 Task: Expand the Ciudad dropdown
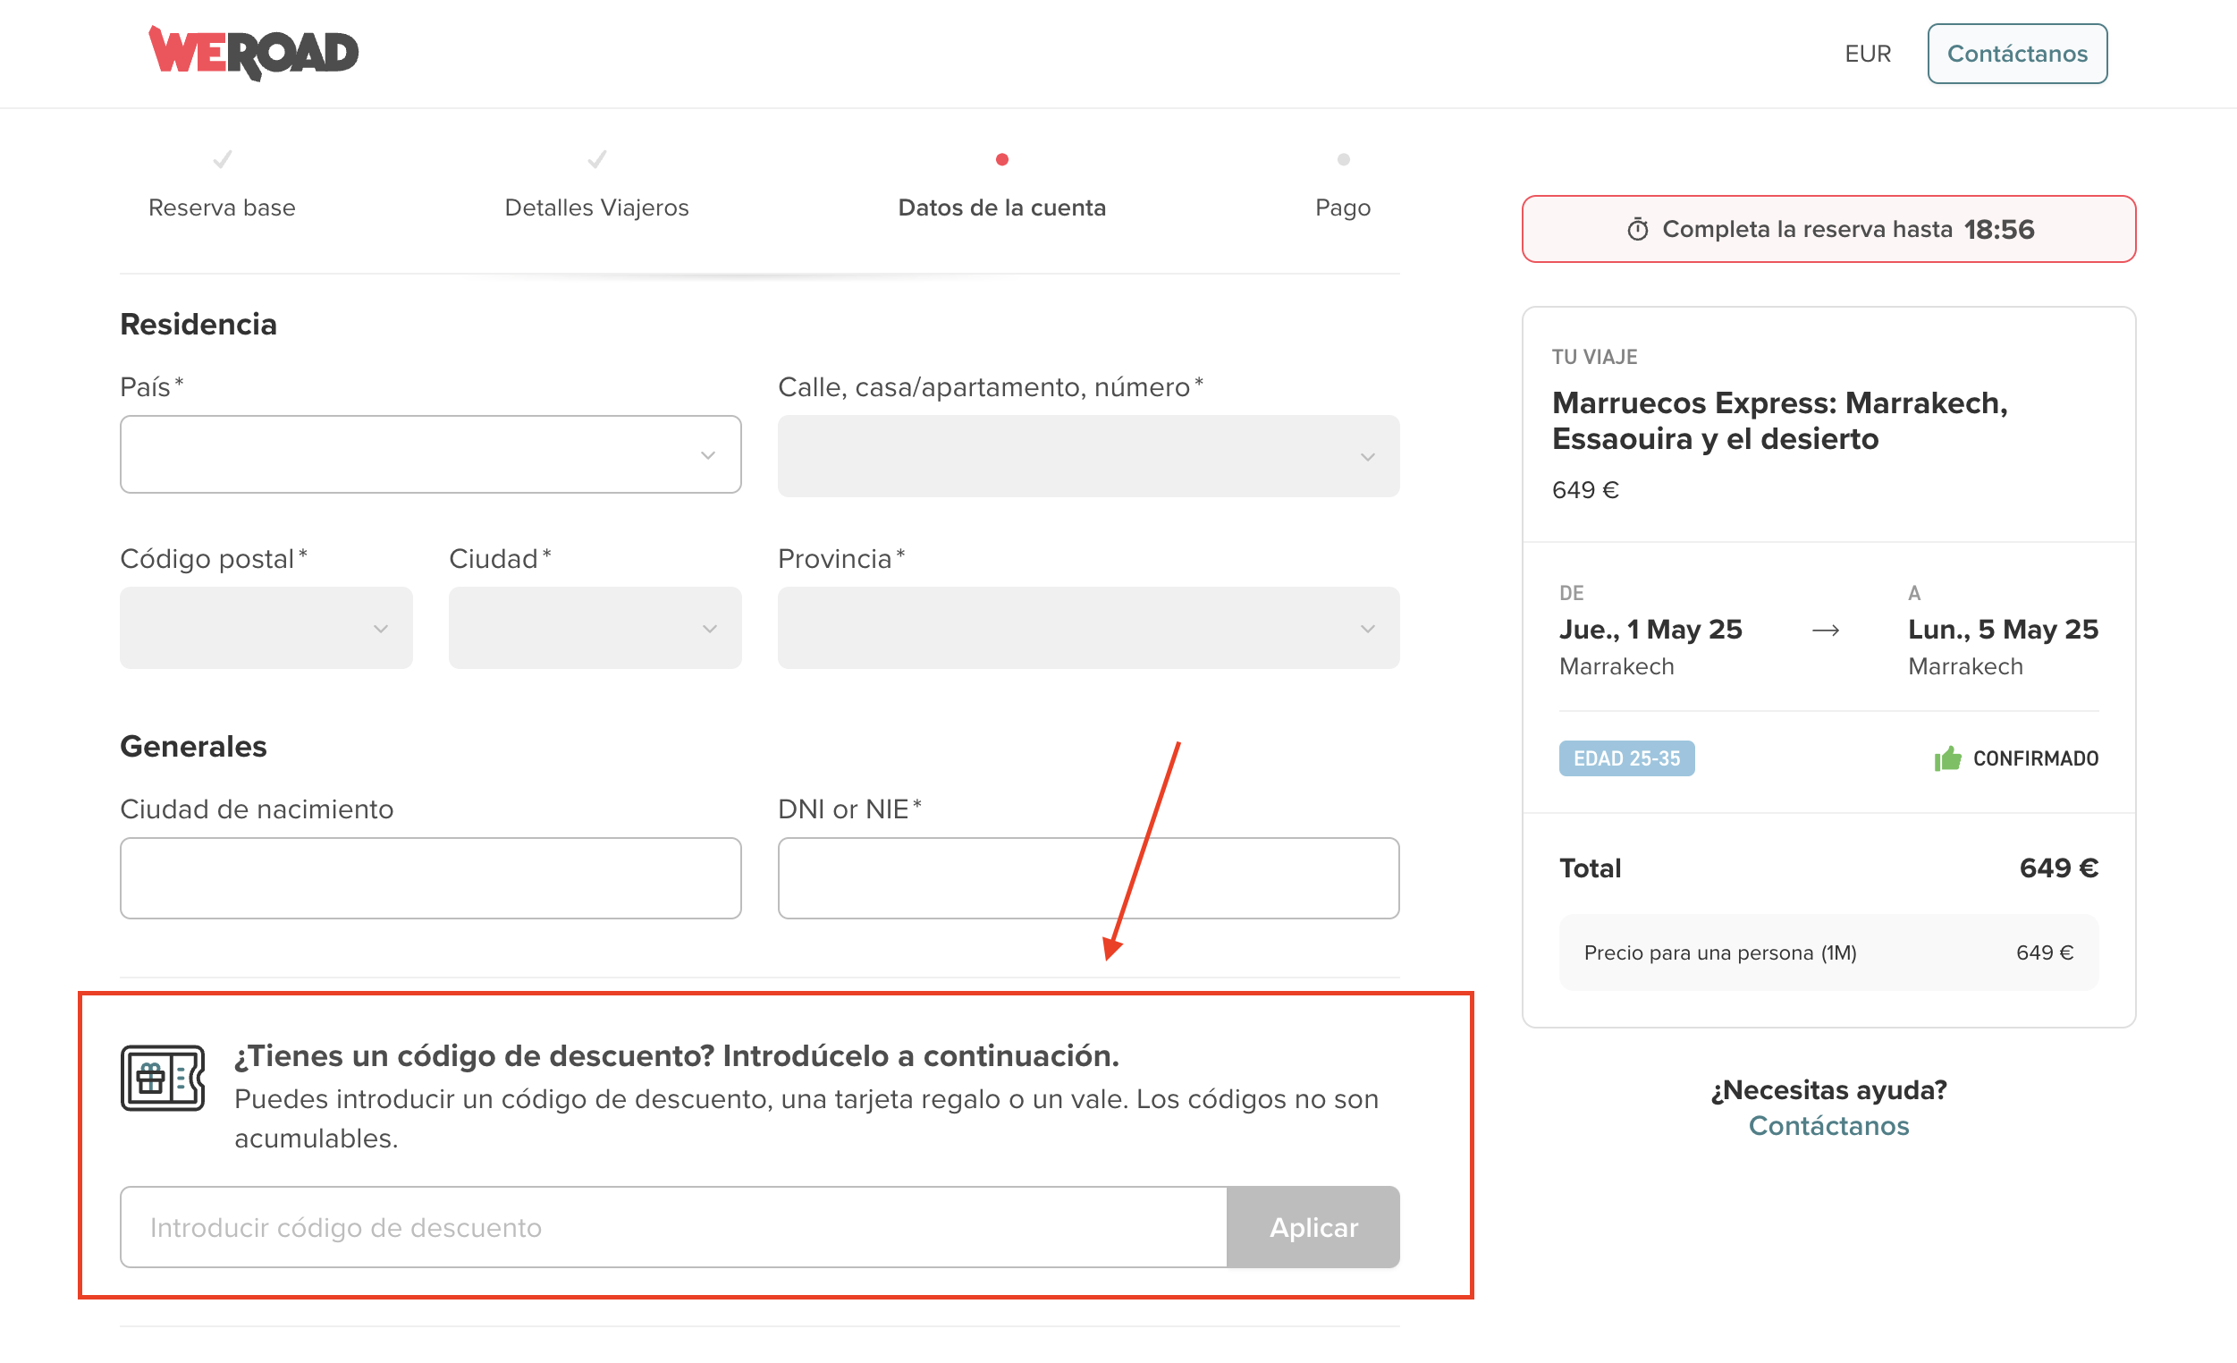(595, 629)
